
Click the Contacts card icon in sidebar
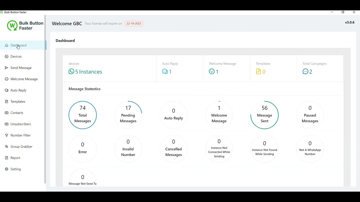pyautogui.click(x=7, y=113)
